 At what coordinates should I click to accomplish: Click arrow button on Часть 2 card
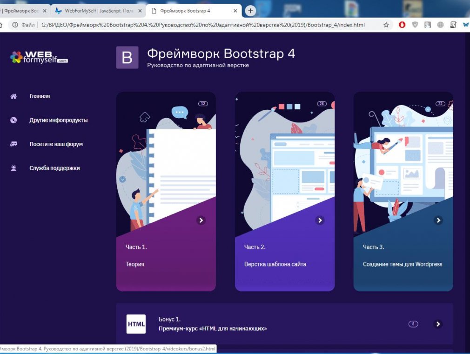coord(320,220)
